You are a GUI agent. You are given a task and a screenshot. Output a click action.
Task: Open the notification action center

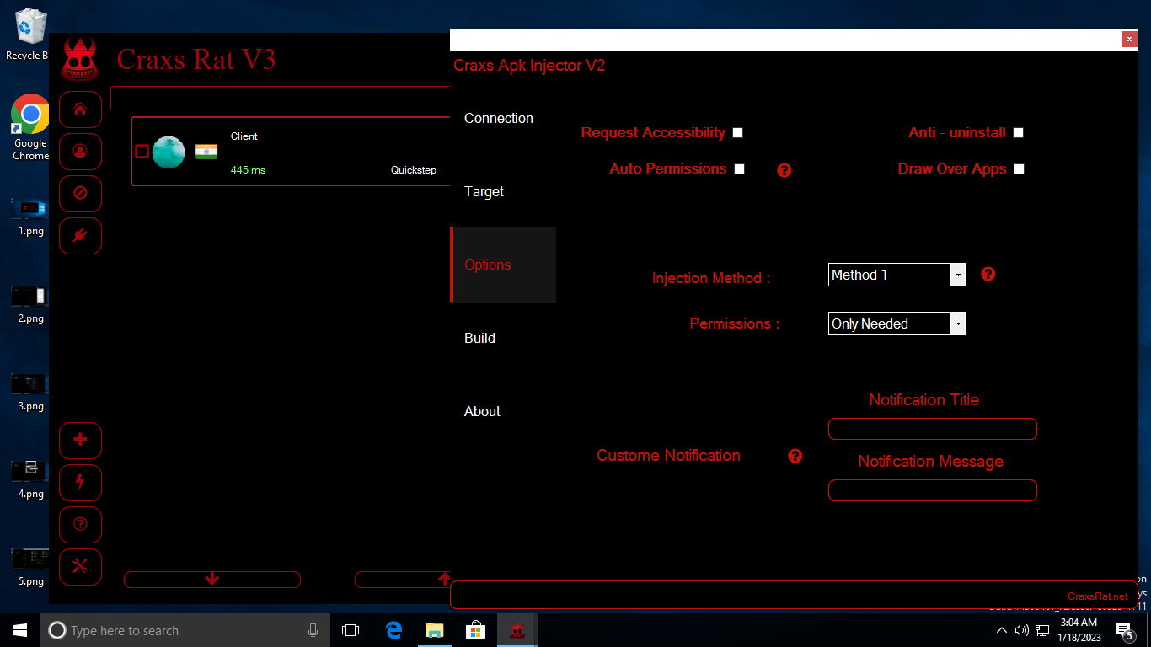tap(1124, 630)
